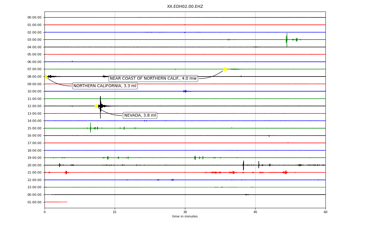Viewport: 370px width, 231px height.
Task: Click the green spike on the 03:00:00 trace
Action: 287,40
